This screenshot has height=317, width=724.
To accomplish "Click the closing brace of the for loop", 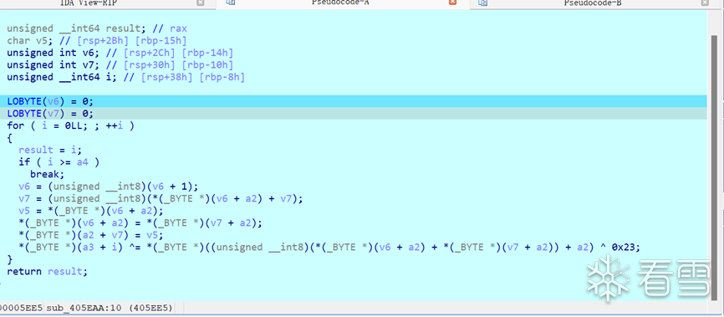I will tap(10, 259).
